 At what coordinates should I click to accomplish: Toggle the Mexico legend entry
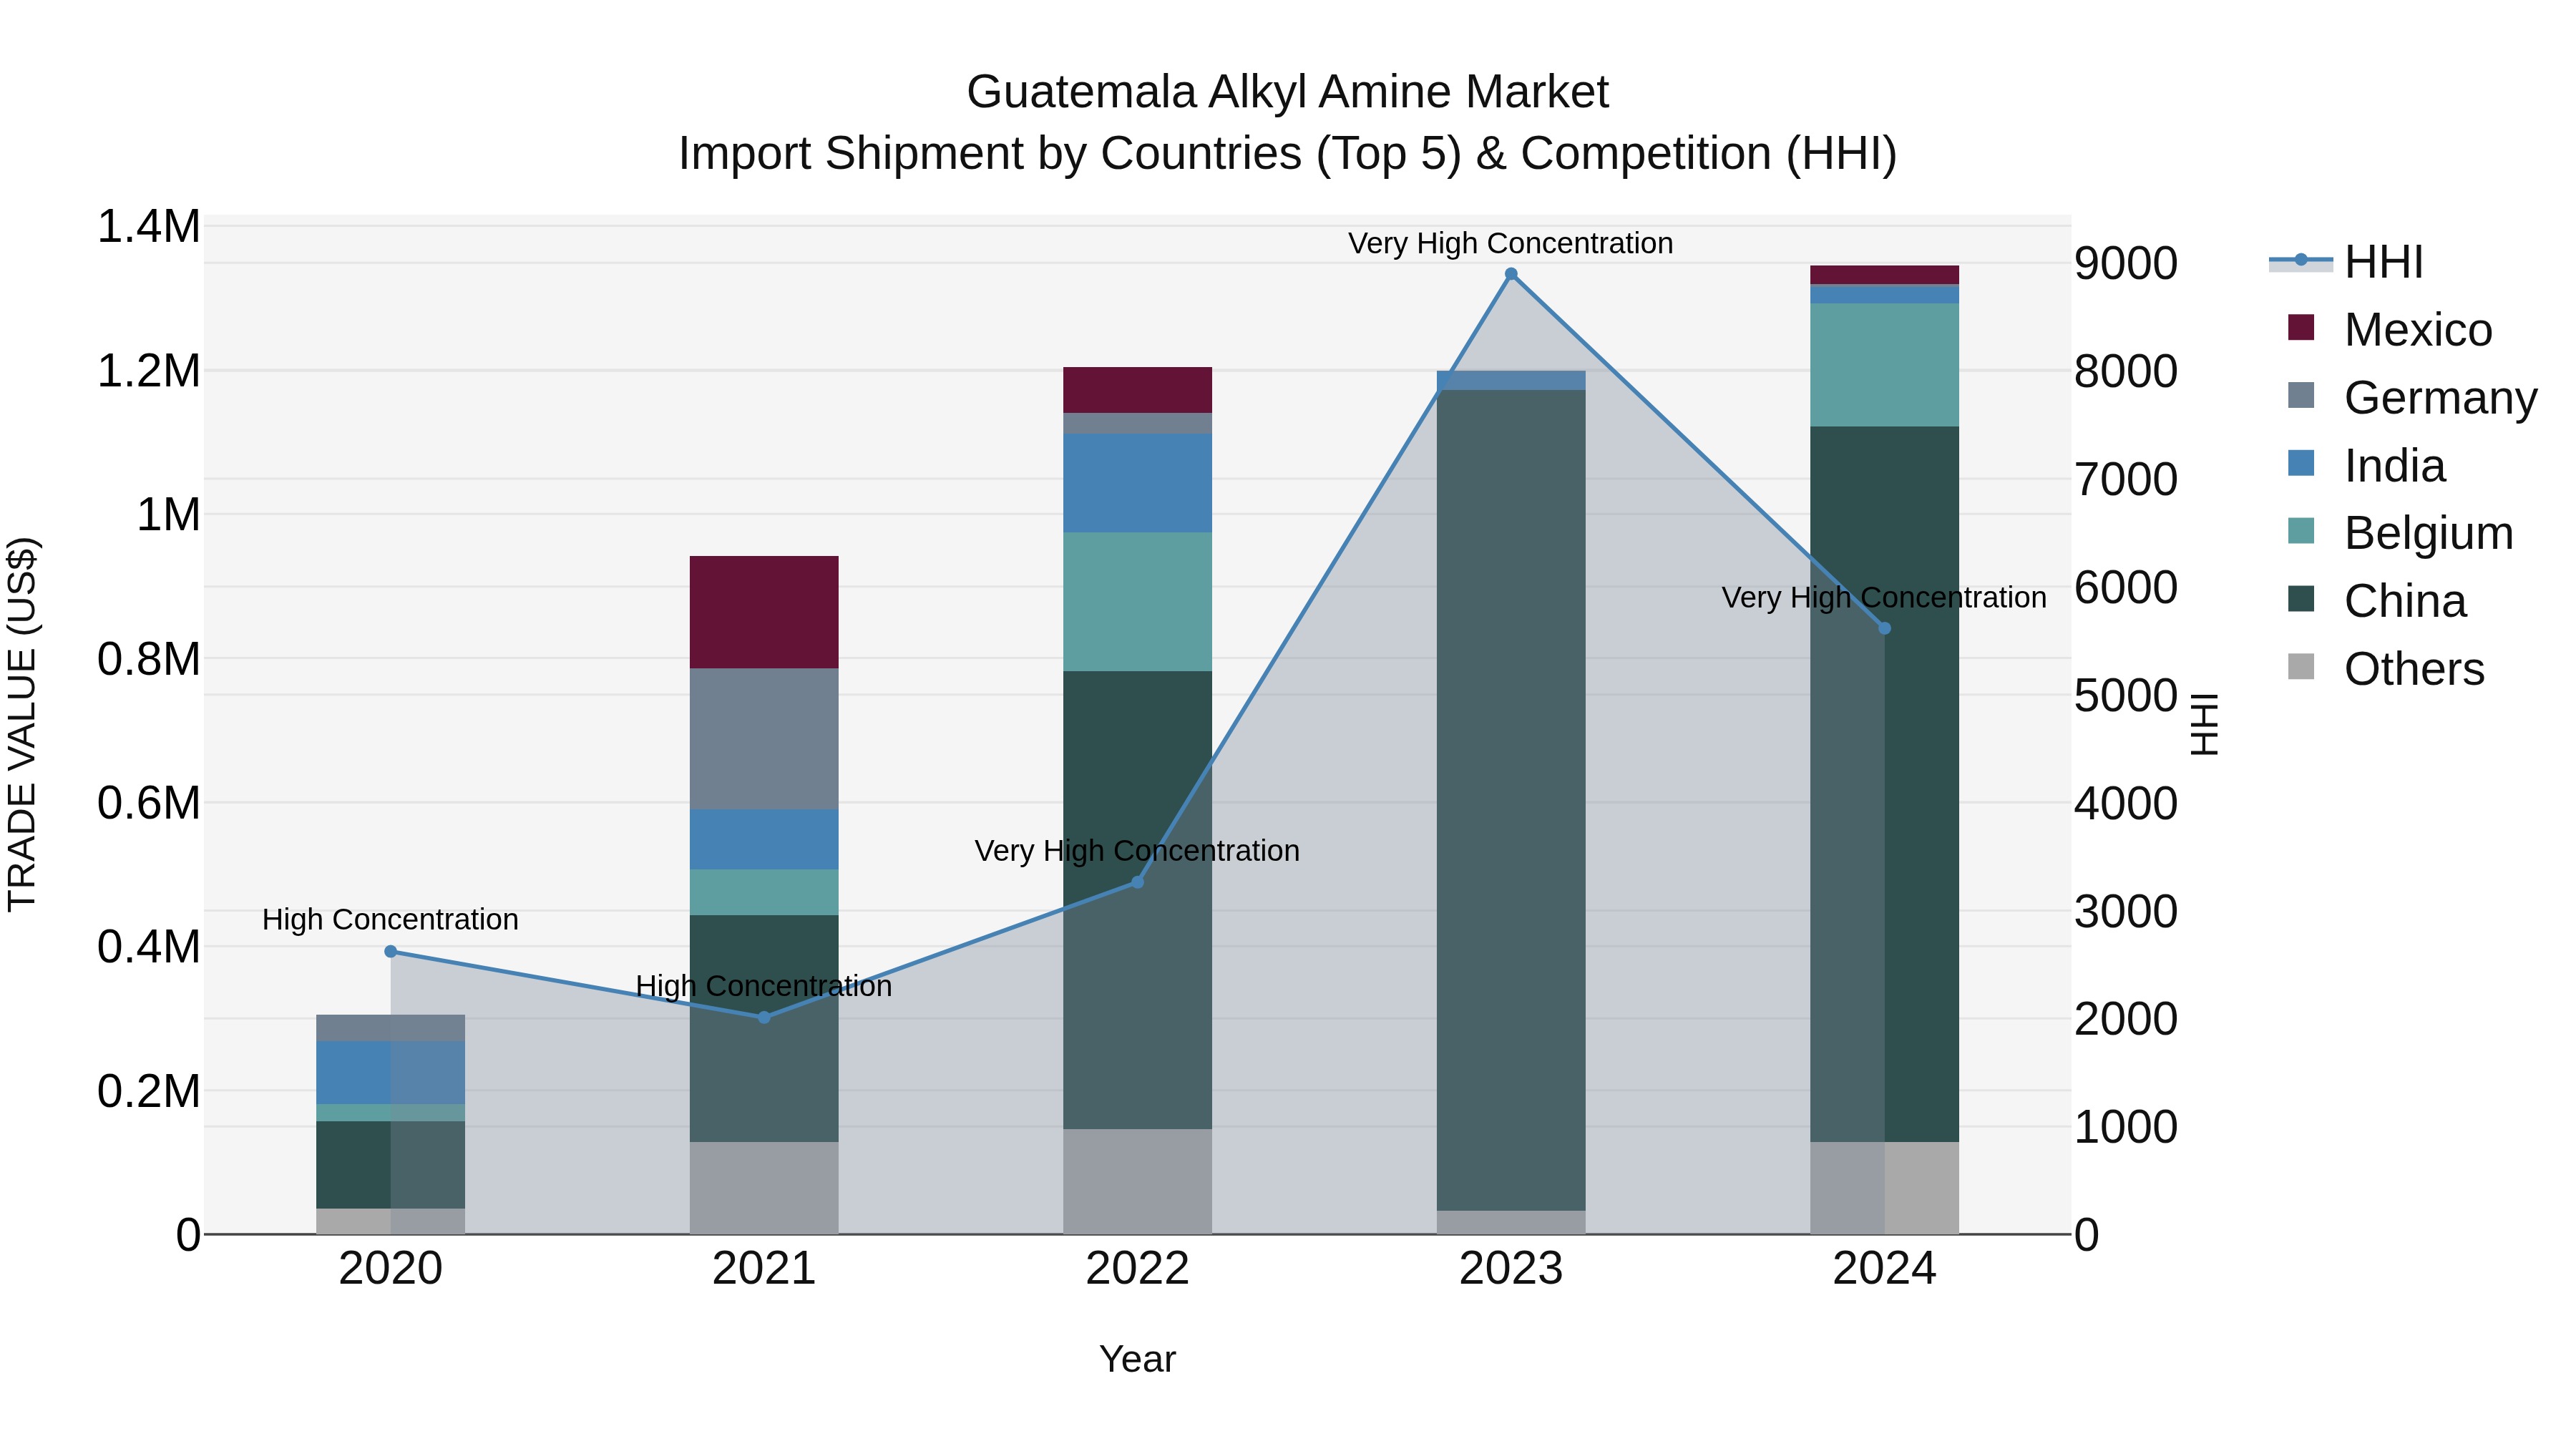click(2390, 329)
